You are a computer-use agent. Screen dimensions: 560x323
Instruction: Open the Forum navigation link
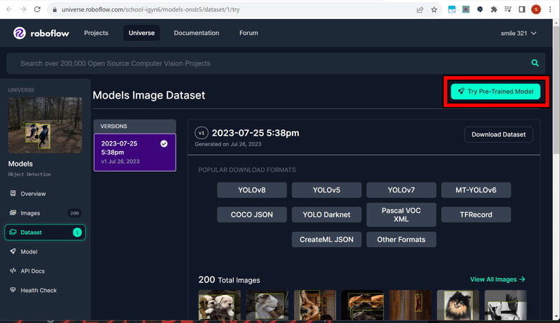(x=248, y=33)
